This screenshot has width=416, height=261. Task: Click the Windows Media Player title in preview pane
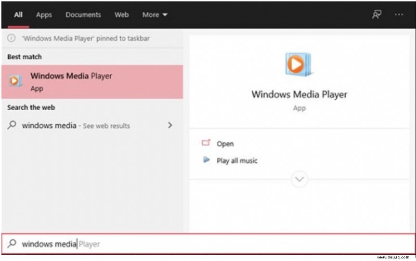coord(300,95)
